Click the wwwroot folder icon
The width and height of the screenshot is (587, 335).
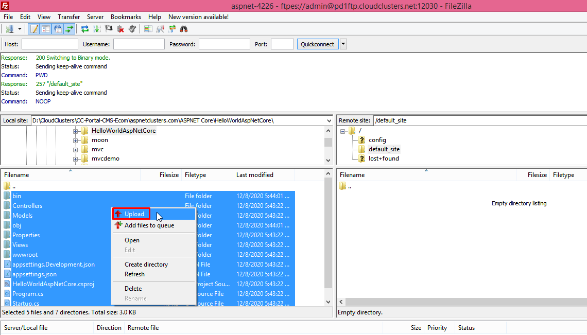coord(7,255)
